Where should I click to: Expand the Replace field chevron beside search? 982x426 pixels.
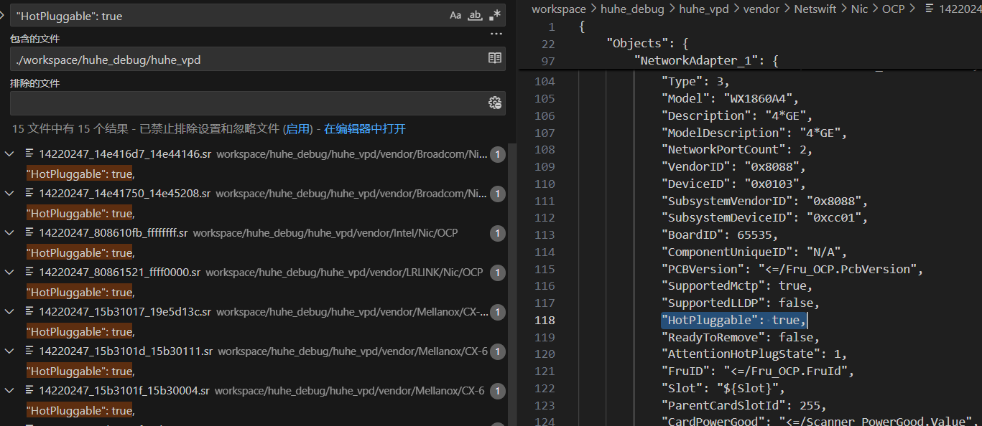coord(3,15)
